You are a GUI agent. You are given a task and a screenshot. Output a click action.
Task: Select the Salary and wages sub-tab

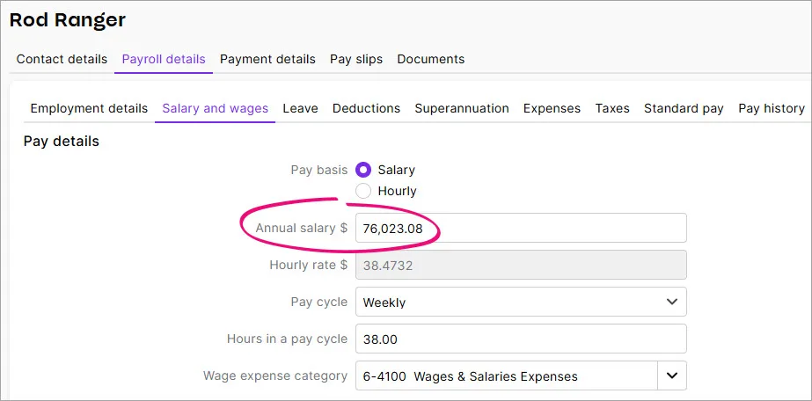pyautogui.click(x=216, y=108)
